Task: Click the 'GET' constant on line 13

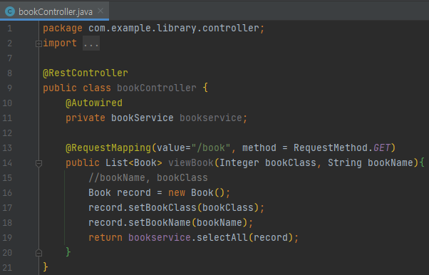Action: (x=381, y=148)
